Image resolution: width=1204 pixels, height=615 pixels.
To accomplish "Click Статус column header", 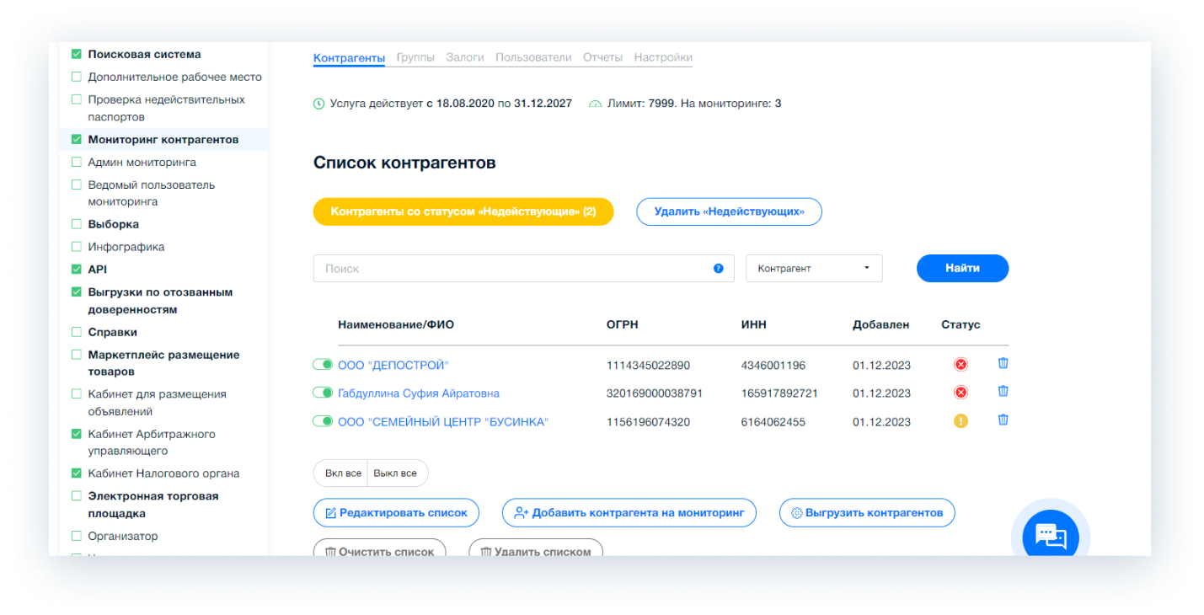I will [x=961, y=324].
